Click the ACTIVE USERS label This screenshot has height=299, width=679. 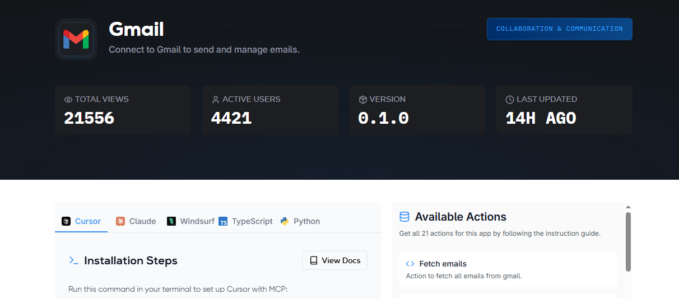pos(252,99)
